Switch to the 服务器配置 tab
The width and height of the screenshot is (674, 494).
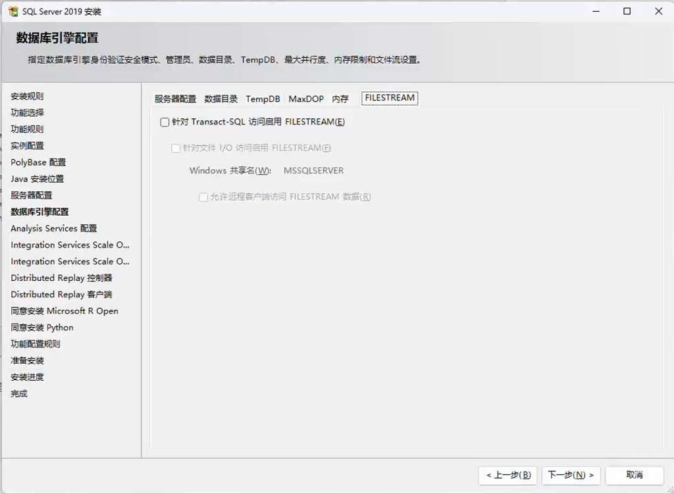[x=175, y=99]
